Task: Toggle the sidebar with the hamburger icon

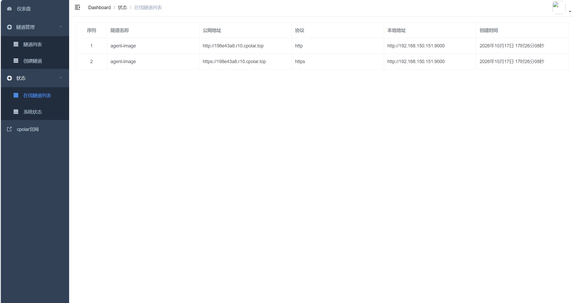Action: coord(78,7)
